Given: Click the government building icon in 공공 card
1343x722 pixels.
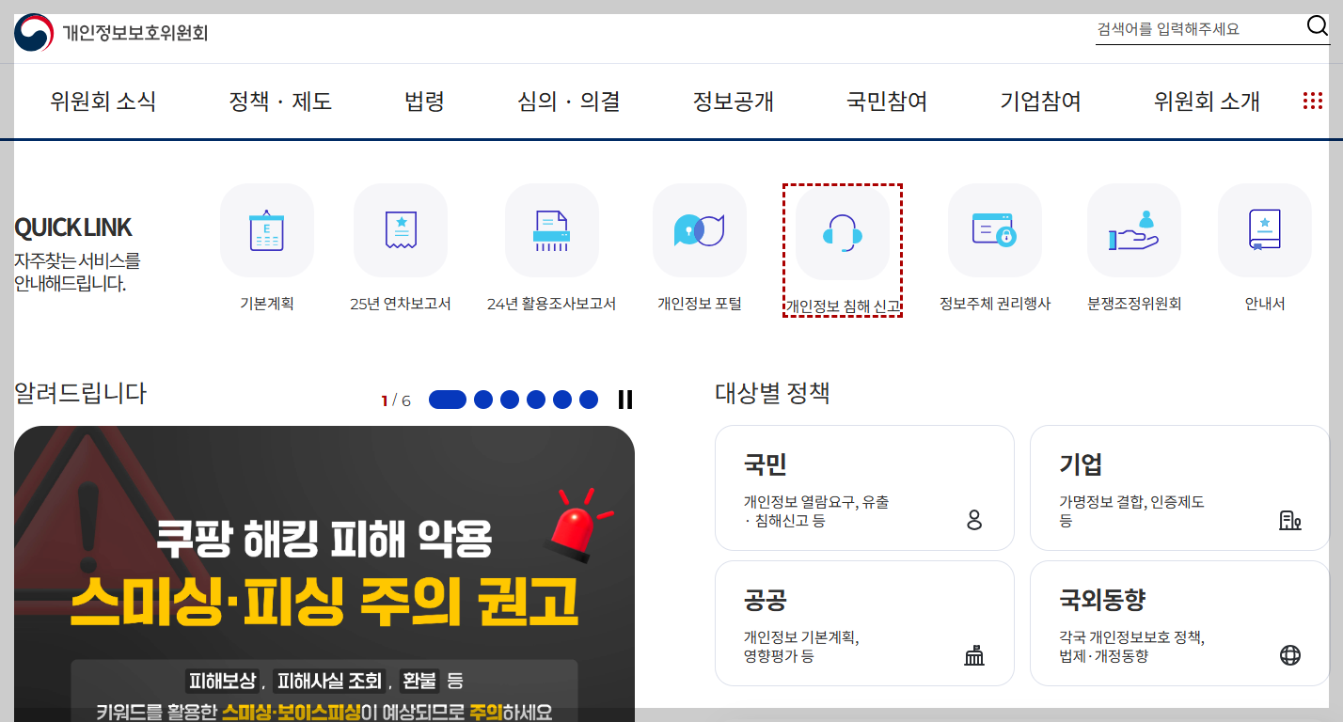Looking at the screenshot, I should tap(974, 655).
